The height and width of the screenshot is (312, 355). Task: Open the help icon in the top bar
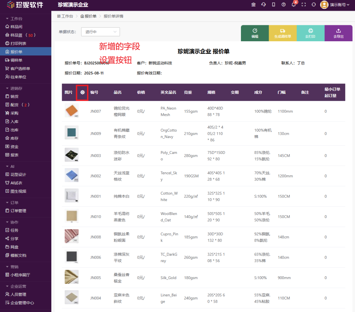(x=283, y=5)
